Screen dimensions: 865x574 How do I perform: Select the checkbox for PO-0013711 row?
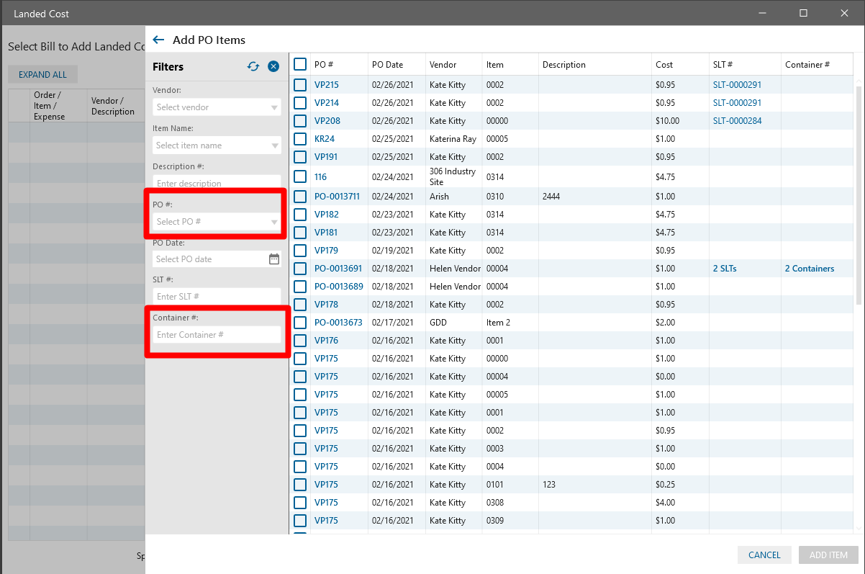tap(300, 197)
